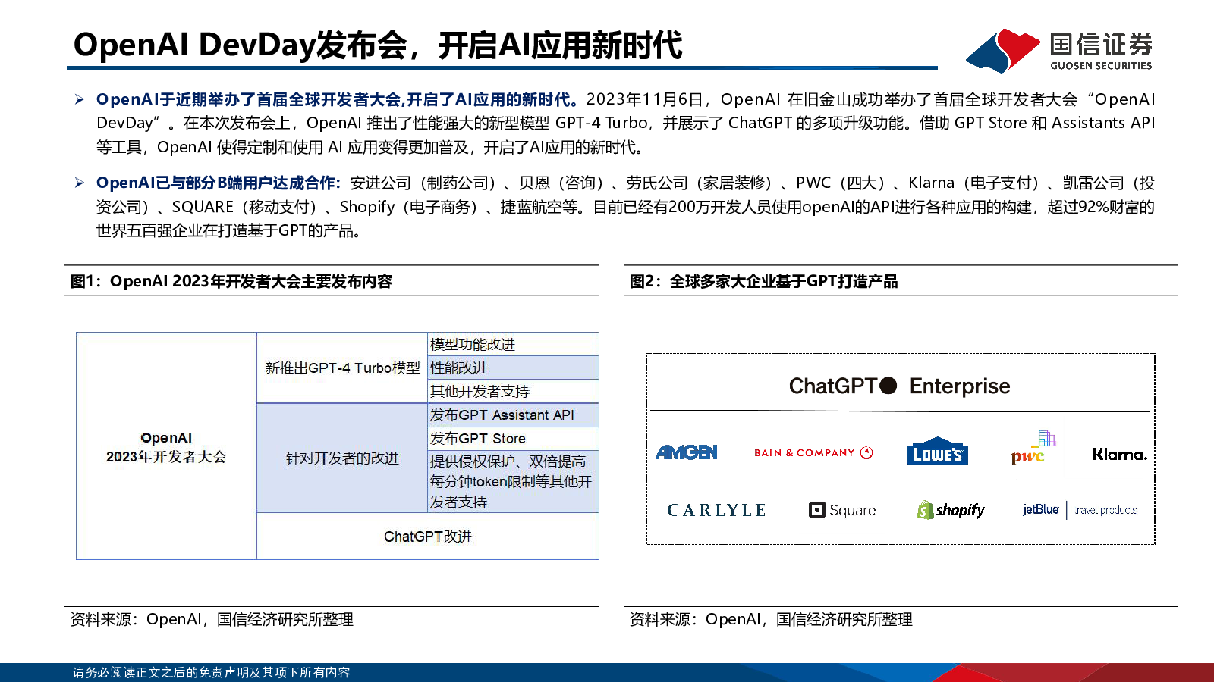The height and width of the screenshot is (682, 1214).
Task: Click the Carlyle logo
Action: [716, 510]
